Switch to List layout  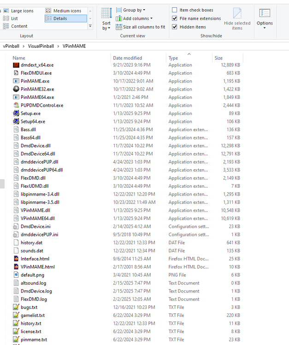10,18
